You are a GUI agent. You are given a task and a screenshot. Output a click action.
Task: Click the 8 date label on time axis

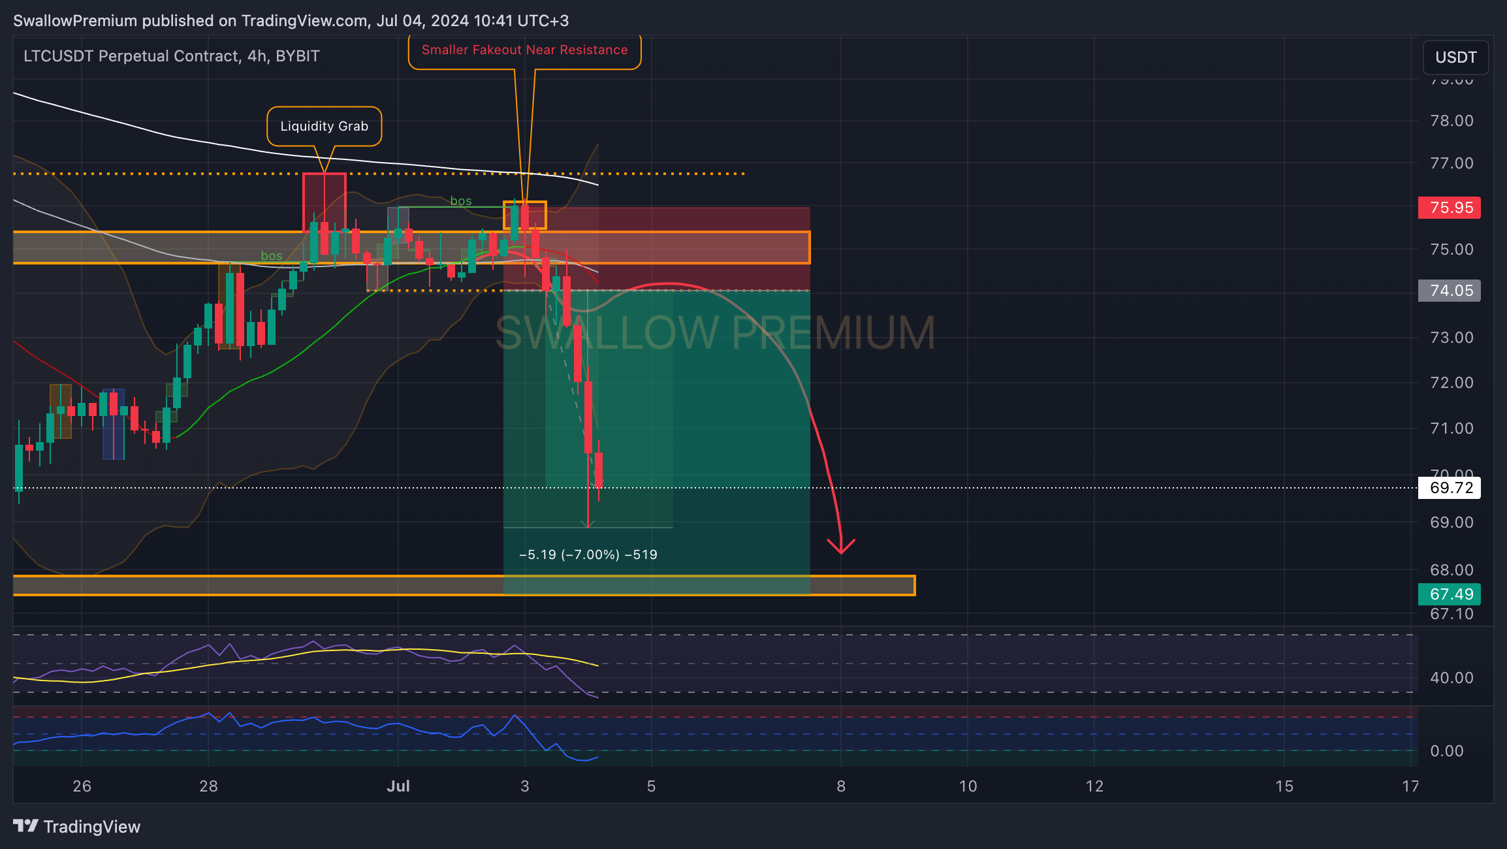coord(841,786)
